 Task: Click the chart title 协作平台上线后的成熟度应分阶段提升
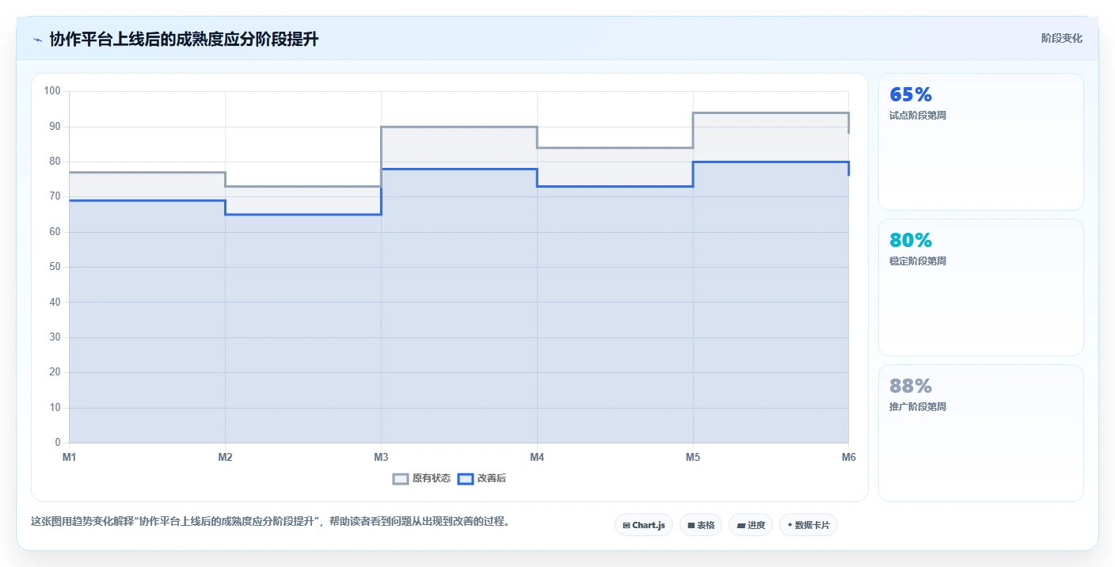(184, 40)
